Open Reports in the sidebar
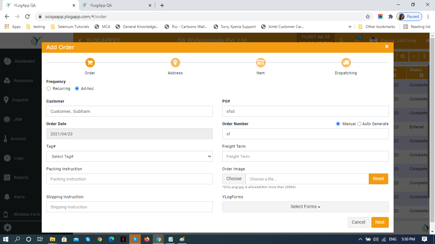Viewport: 435px width, 244px height. pyautogui.click(x=16, y=178)
